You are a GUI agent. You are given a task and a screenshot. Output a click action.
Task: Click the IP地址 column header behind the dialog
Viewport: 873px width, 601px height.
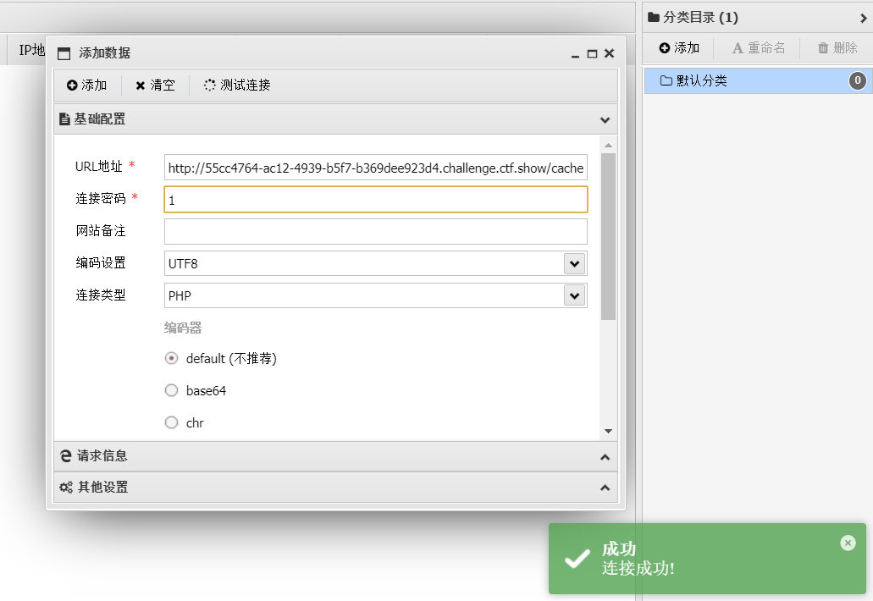tap(31, 50)
